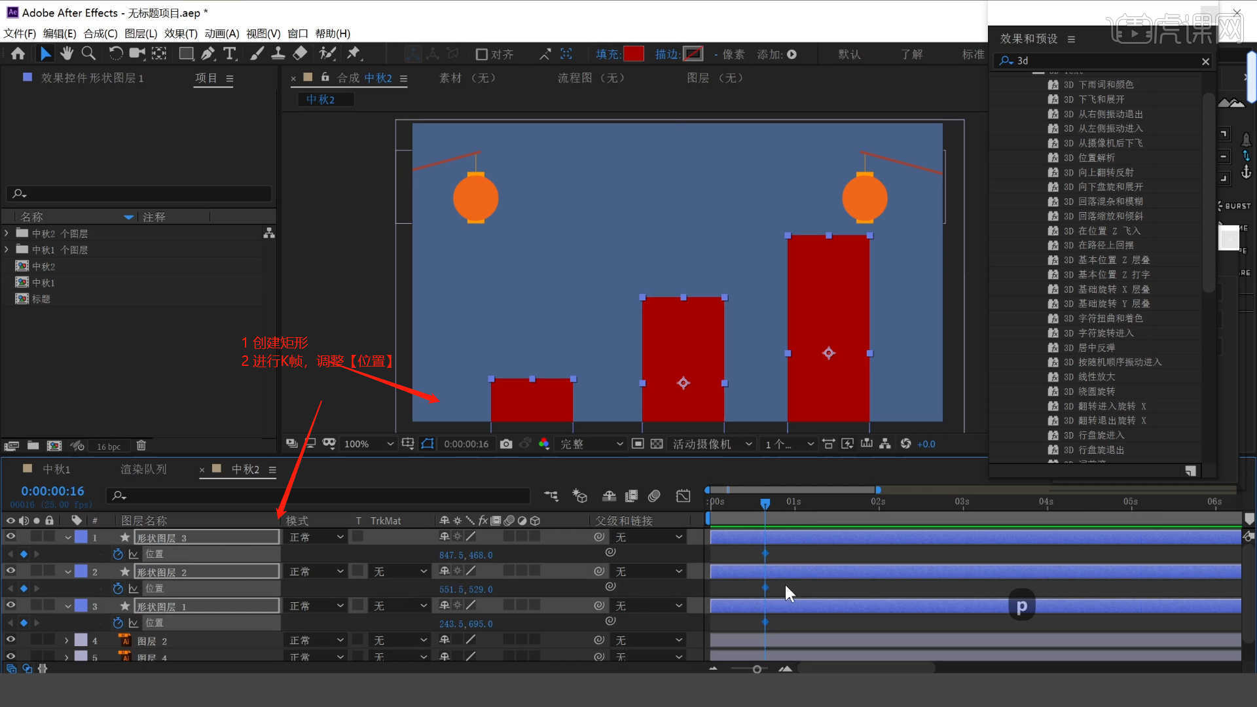Switch to the 中秋1 timeline tab
The height and width of the screenshot is (707, 1257).
pos(56,469)
